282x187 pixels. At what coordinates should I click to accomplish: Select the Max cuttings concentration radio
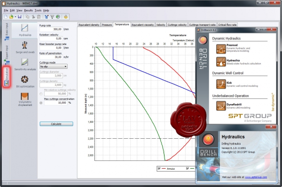[x=41, y=103]
